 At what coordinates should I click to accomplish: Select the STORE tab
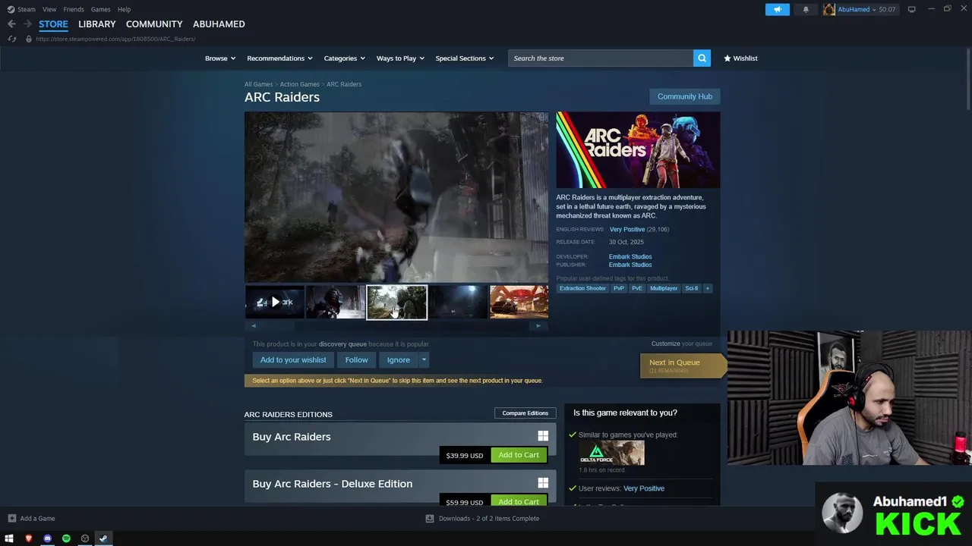[53, 24]
